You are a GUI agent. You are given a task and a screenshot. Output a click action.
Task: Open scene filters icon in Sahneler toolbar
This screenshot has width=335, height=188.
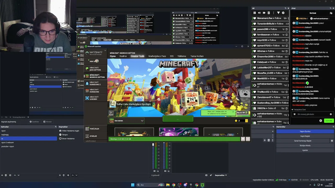(10, 175)
